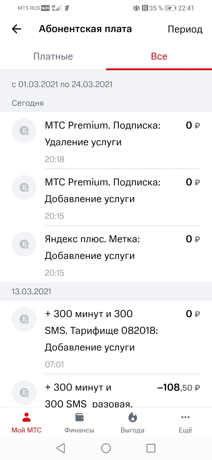The image size is (212, 460).
Task: Open the Мой МТС profile icon
Action: tap(27, 417)
